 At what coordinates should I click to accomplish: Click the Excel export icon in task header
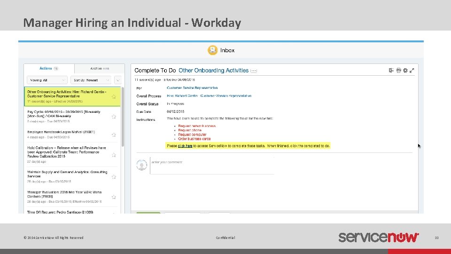(391, 70)
